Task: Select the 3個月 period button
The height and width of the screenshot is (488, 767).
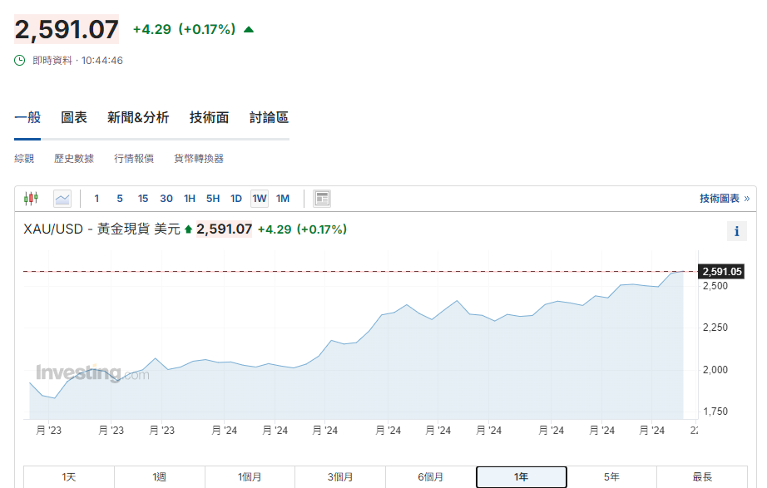Action: point(340,477)
